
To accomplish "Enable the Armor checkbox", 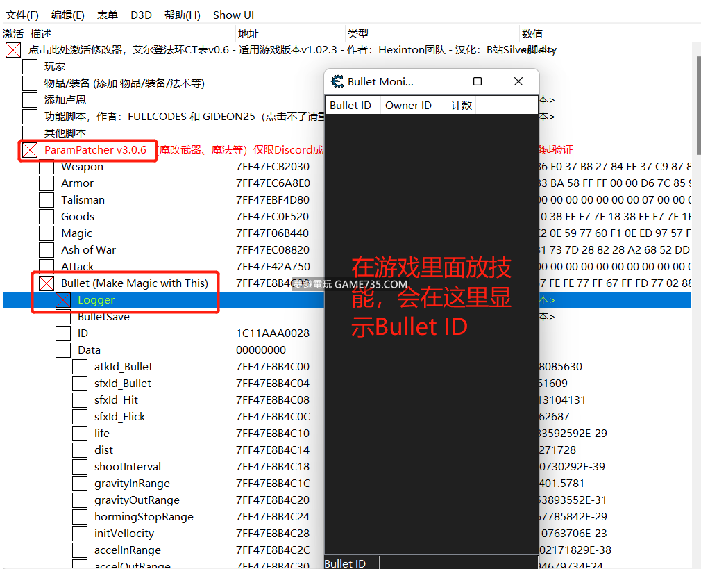I will click(47, 183).
